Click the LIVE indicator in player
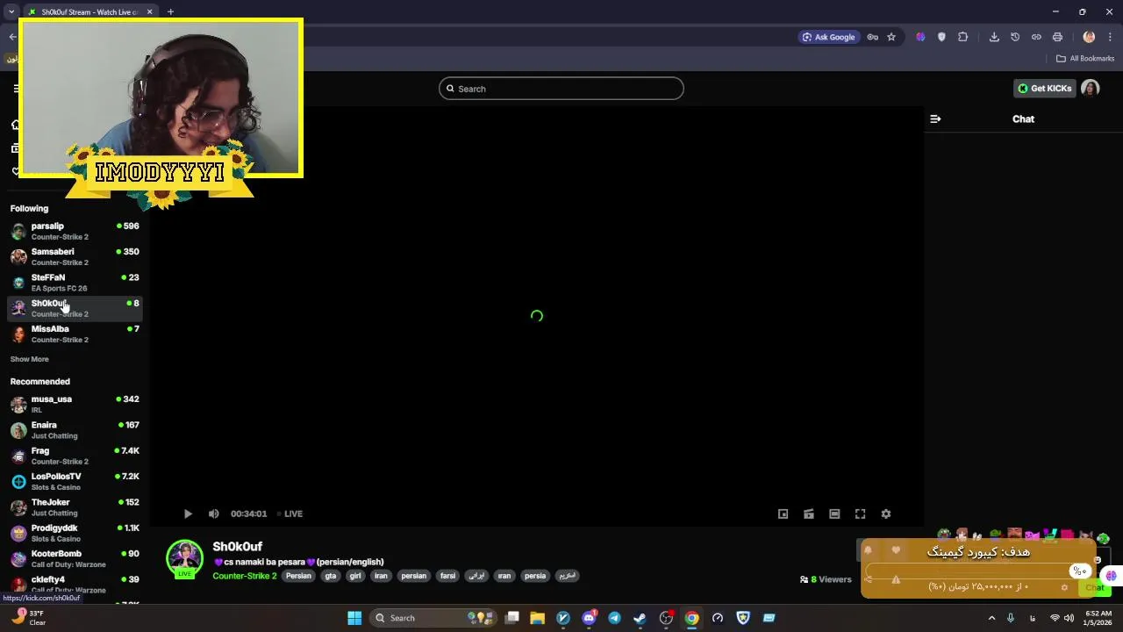Viewport: 1123px width, 632px height. coord(290,513)
